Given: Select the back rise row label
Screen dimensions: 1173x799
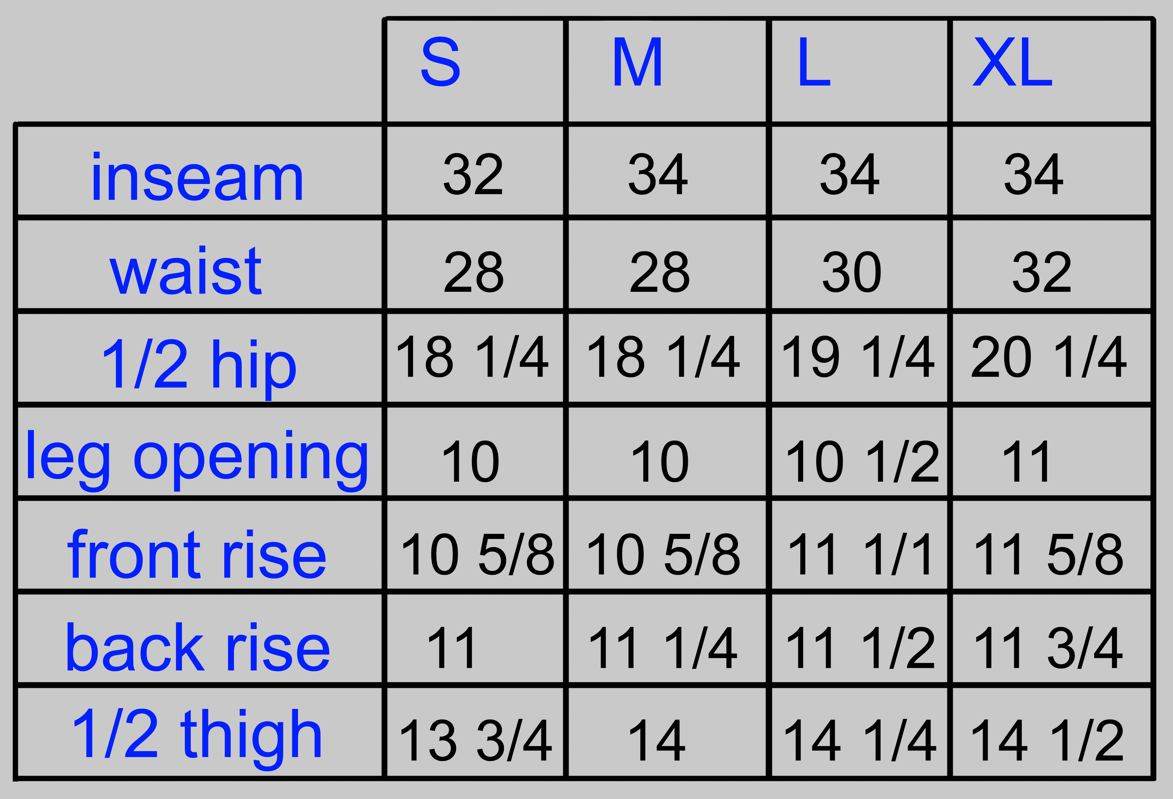Looking at the screenshot, I should point(198,647).
